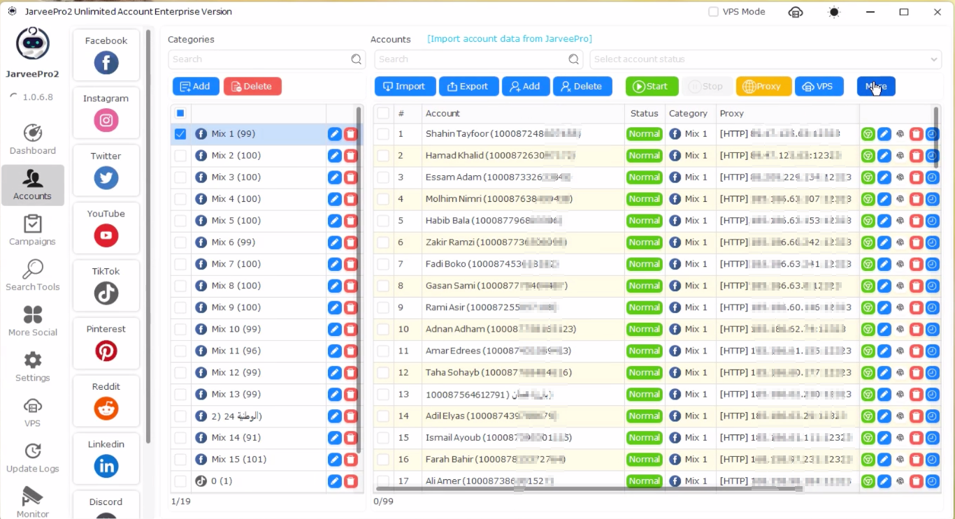Open schedule clock icon for Habib Bala
This screenshot has height=519, width=955.
[933, 221]
